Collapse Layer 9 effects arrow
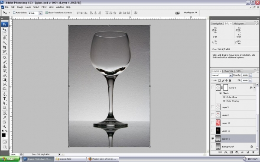 (x=254, y=88)
